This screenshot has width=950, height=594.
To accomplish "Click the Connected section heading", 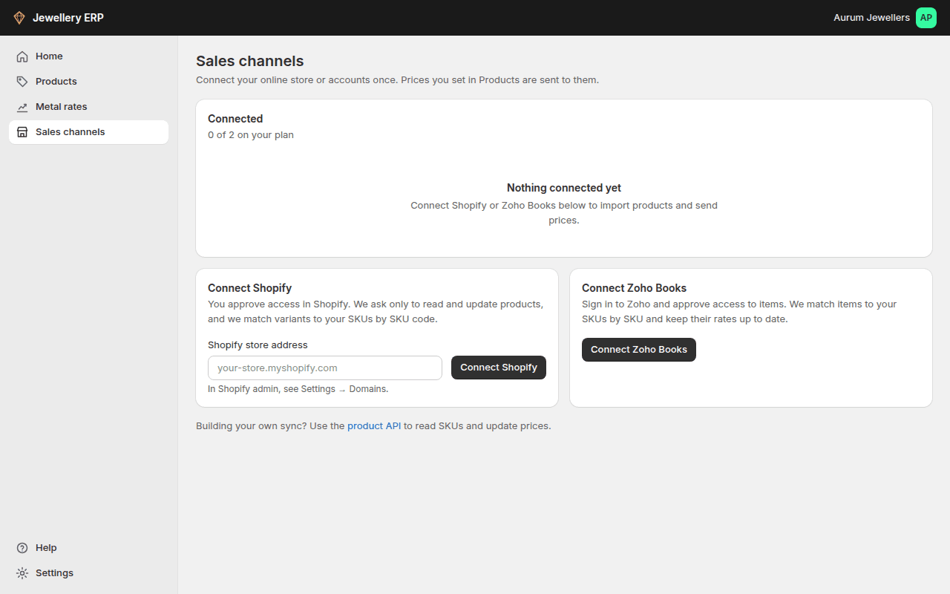I will click(235, 119).
